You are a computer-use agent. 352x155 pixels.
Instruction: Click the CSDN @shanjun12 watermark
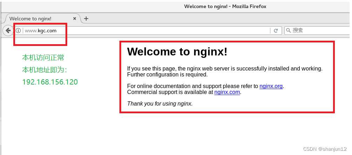325,149
